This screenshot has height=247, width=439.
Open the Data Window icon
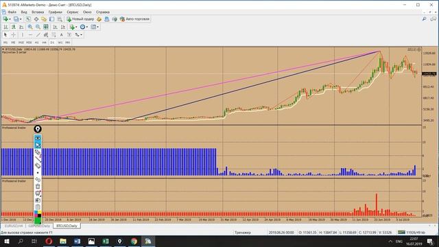tap(36, 19)
